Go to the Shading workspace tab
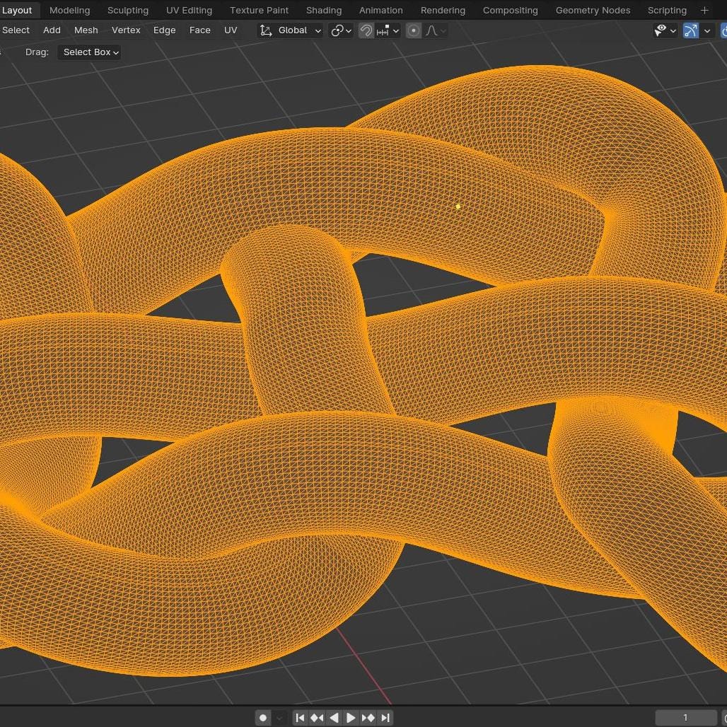 pyautogui.click(x=324, y=10)
